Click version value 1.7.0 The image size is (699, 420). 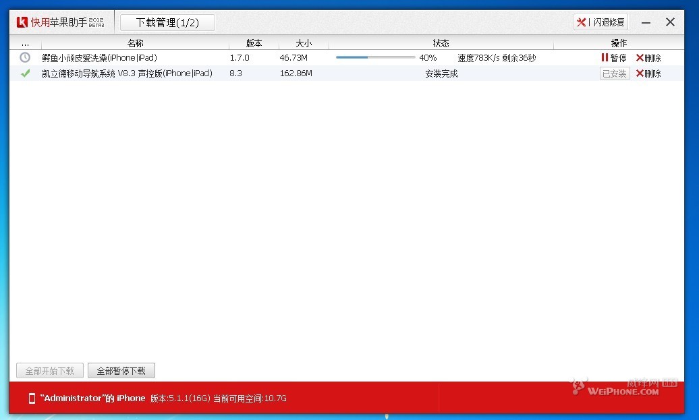click(240, 58)
